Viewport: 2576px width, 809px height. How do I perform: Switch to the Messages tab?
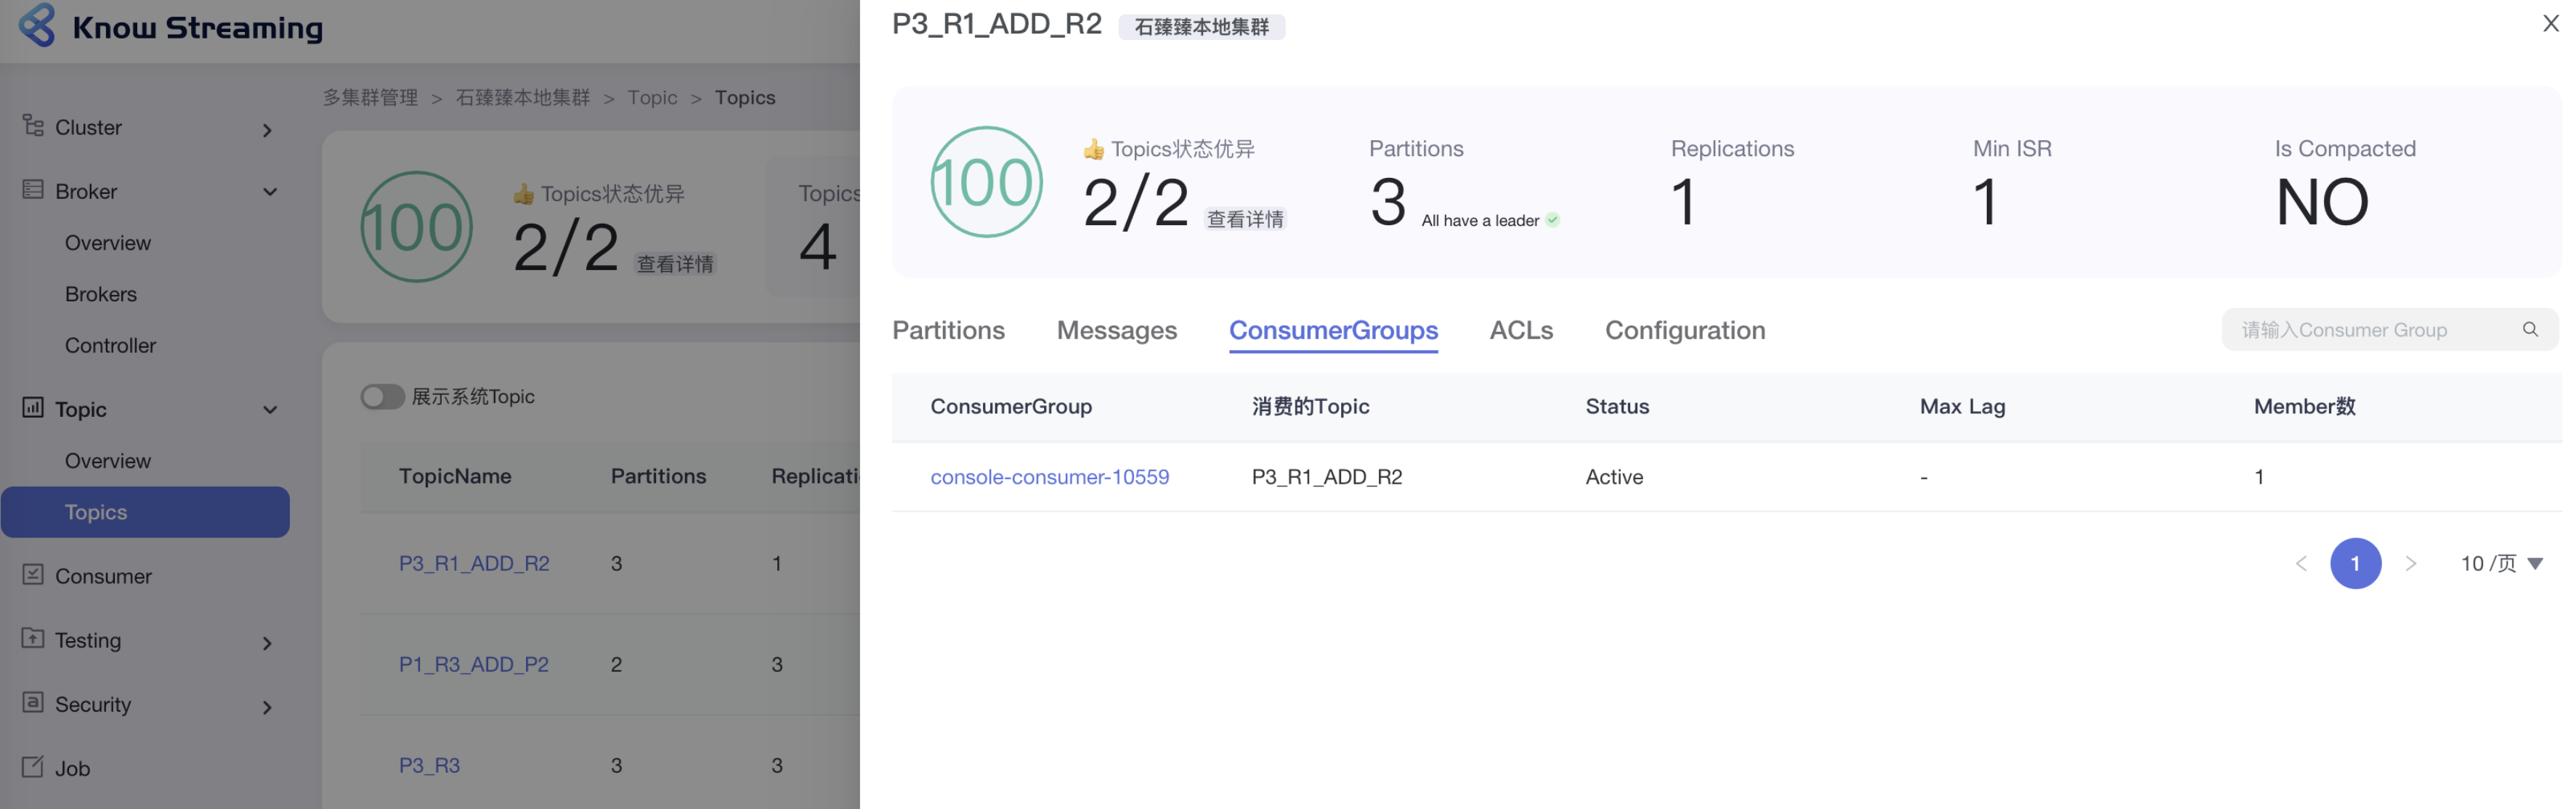tap(1116, 330)
